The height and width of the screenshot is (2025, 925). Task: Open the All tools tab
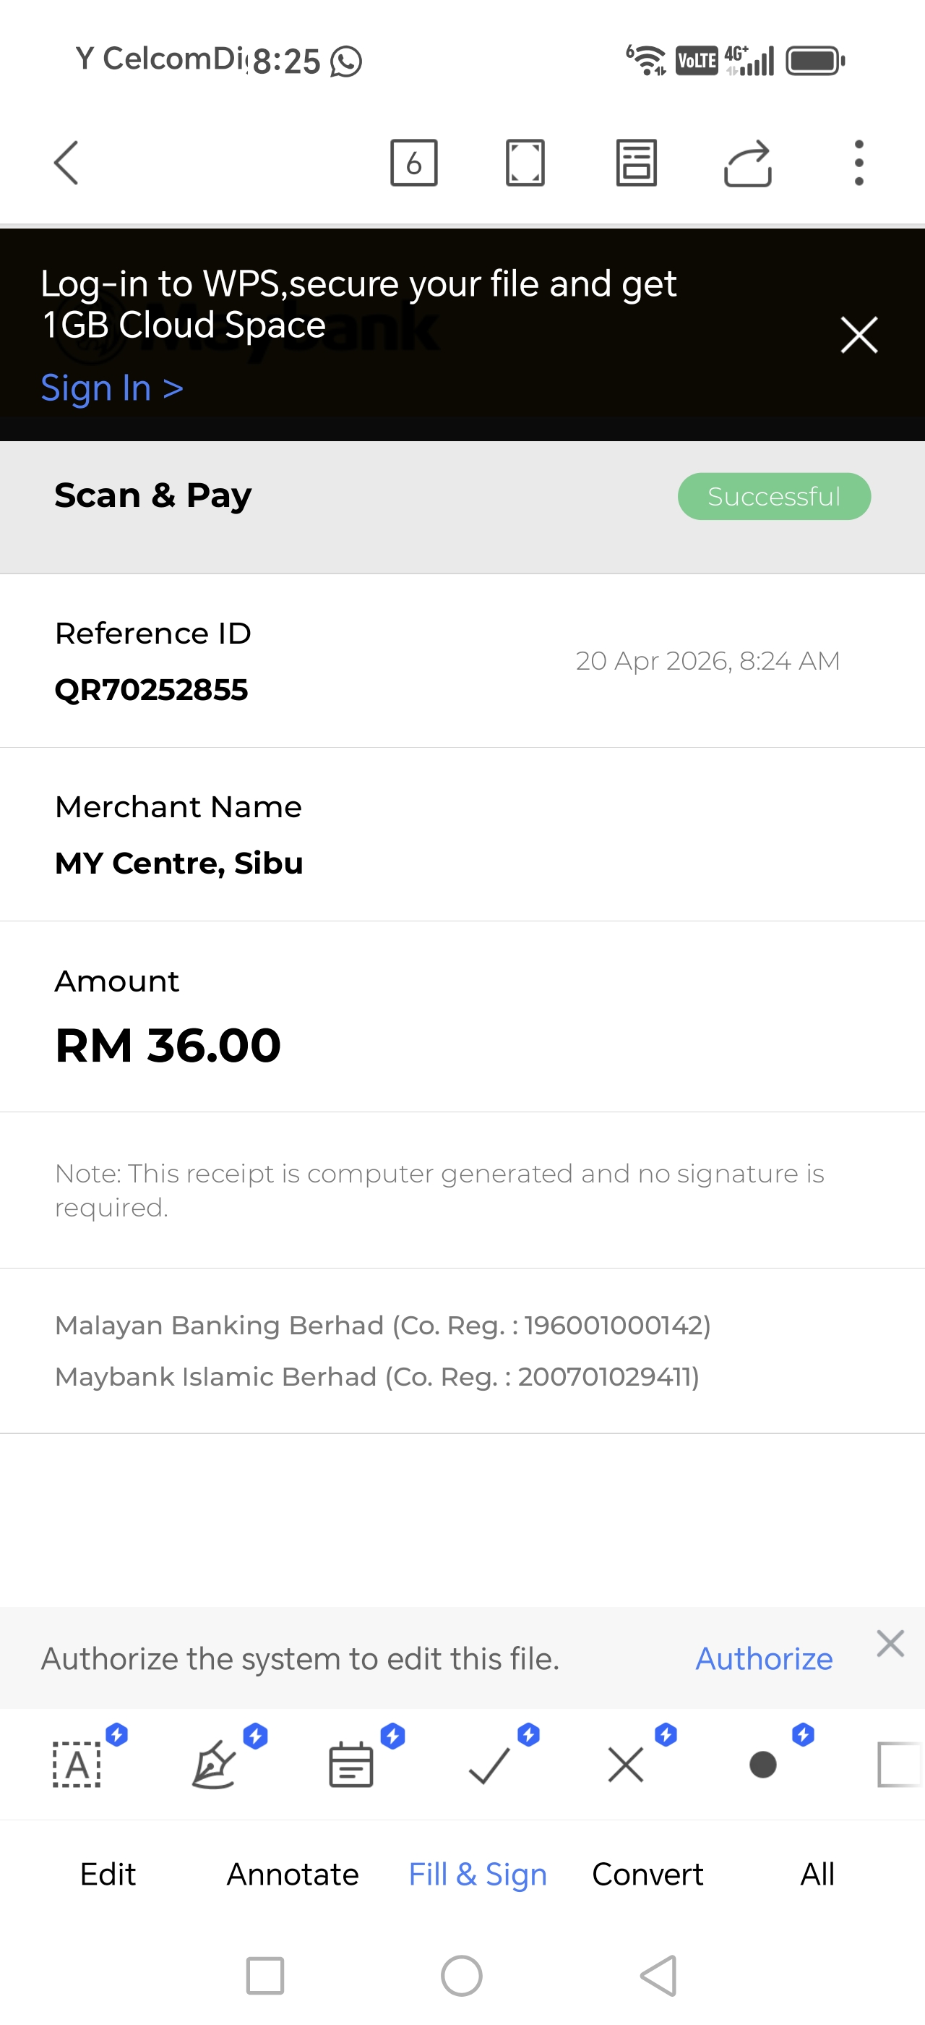pos(817,1875)
